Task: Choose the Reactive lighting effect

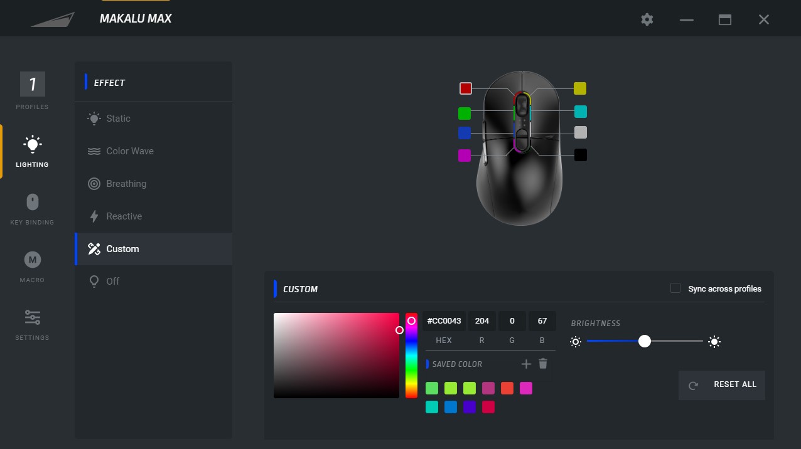Action: point(124,216)
